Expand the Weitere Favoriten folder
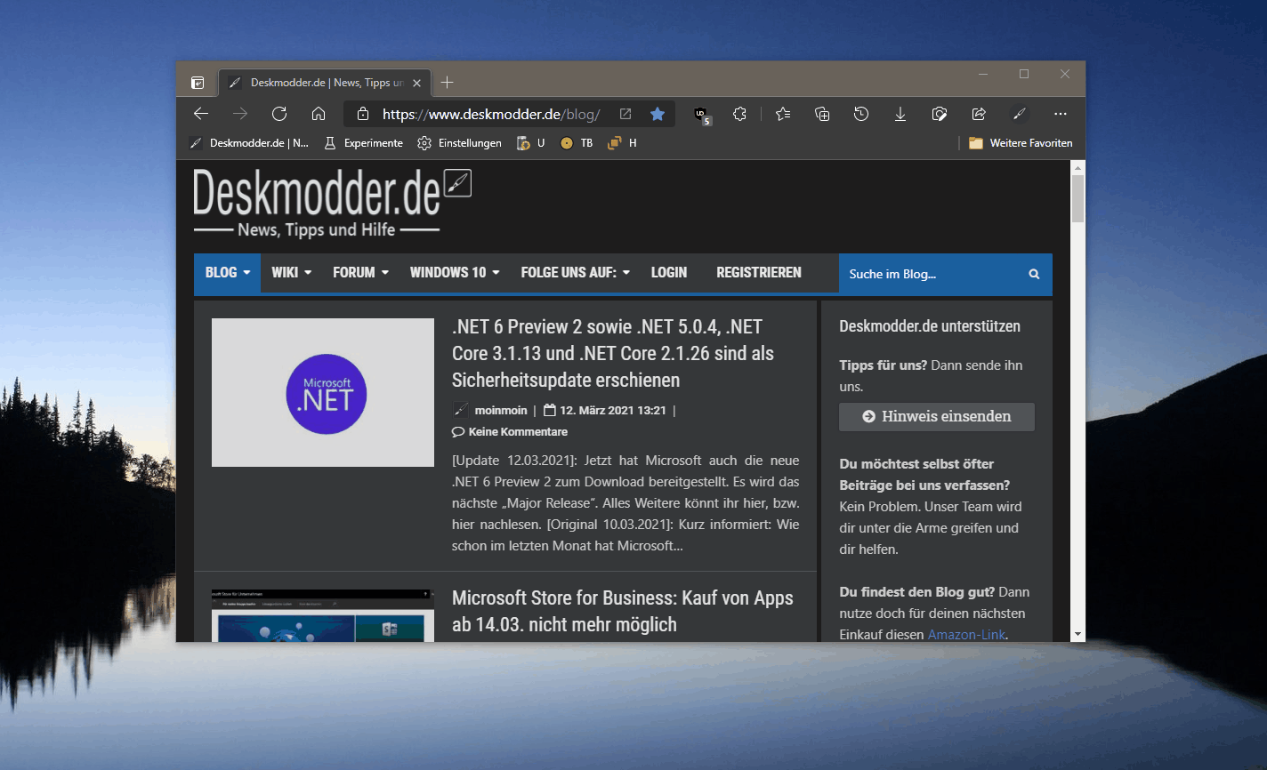1267x770 pixels. pos(1021,143)
